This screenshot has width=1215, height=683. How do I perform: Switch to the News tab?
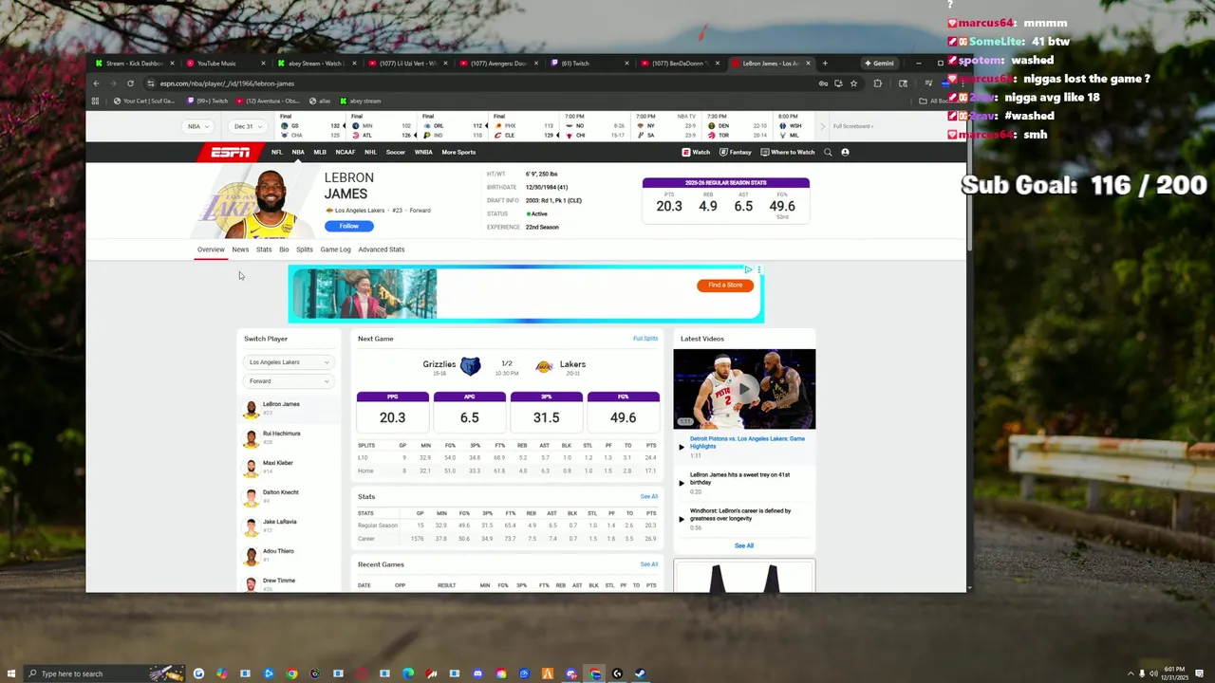point(240,249)
